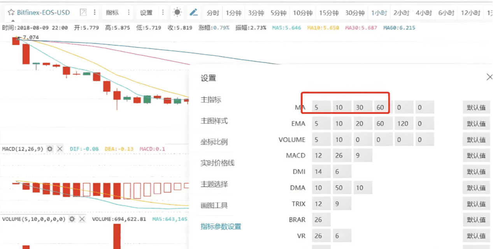Switch to the 1分钟 timeframe
Image resolution: width=493 pixels, height=249 pixels.
tap(233, 13)
